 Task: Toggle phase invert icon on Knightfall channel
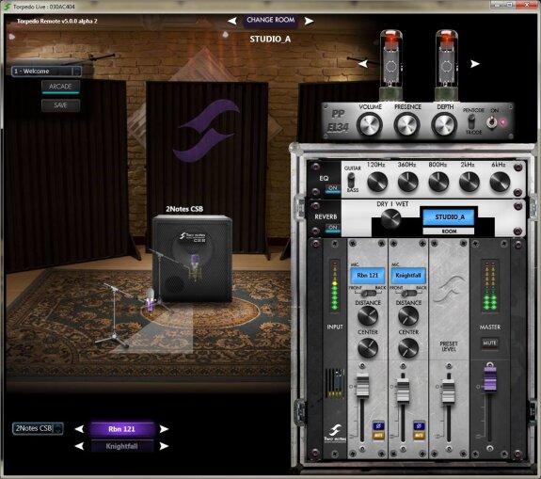(x=419, y=425)
